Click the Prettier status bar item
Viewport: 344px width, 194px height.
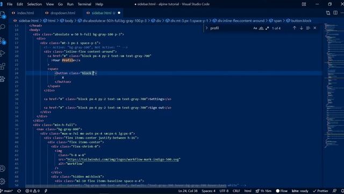click(x=320, y=191)
